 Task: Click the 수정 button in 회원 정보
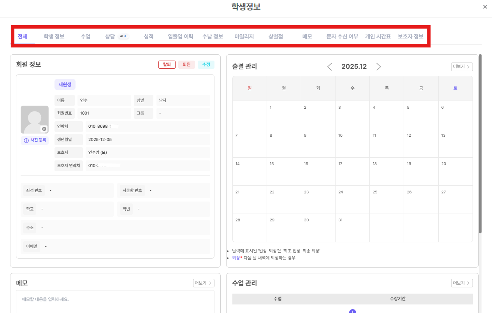[x=206, y=65]
